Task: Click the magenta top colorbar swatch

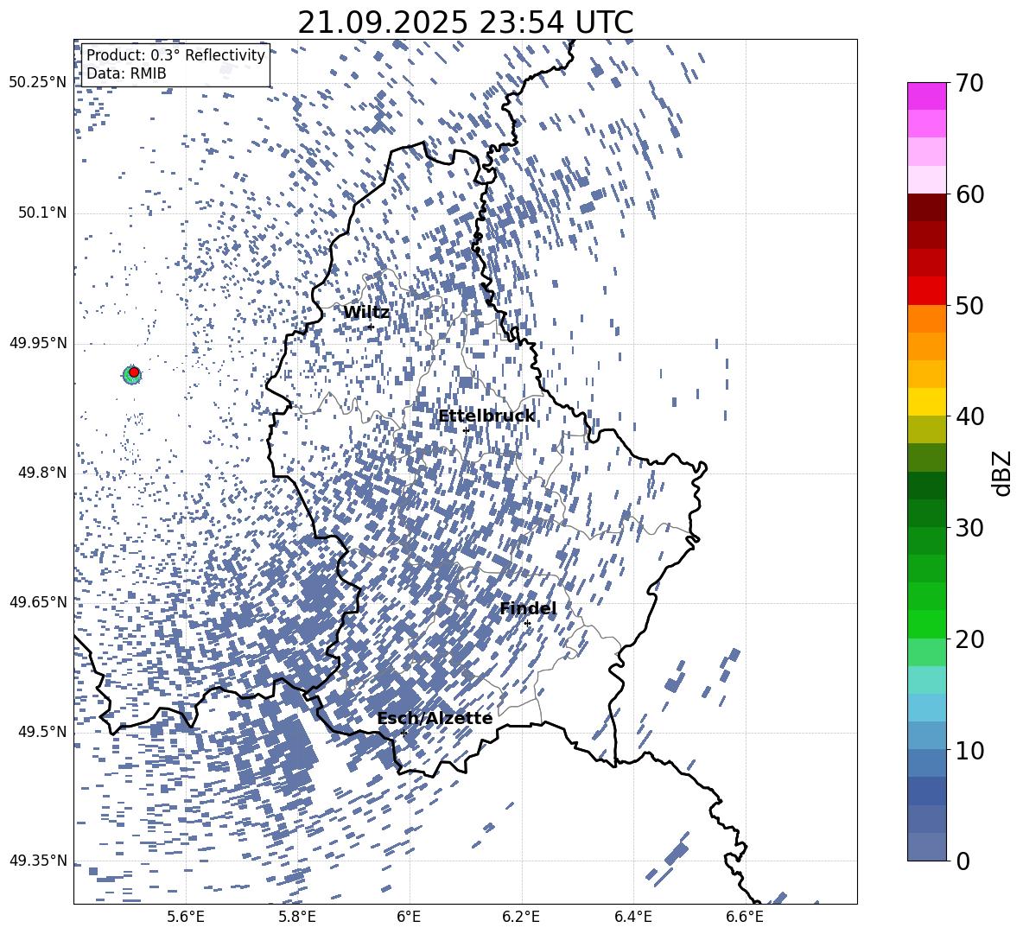Action: click(x=926, y=96)
